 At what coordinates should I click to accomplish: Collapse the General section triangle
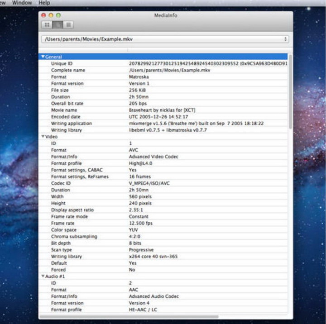click(43, 57)
